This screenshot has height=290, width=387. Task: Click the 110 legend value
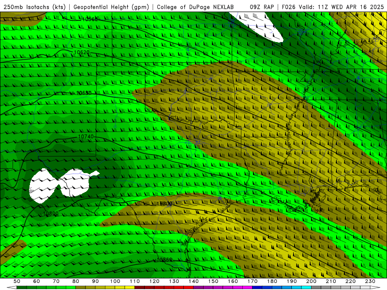(x=134, y=281)
